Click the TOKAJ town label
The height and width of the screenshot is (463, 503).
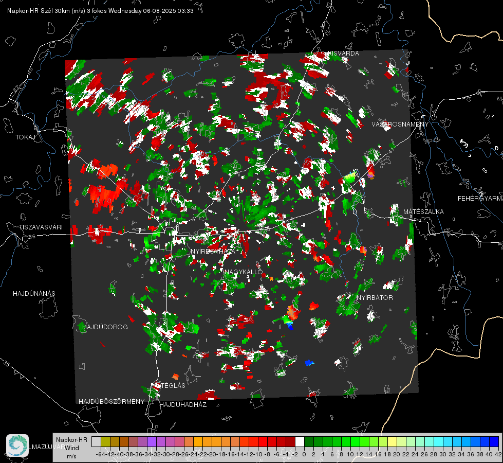click(x=25, y=137)
